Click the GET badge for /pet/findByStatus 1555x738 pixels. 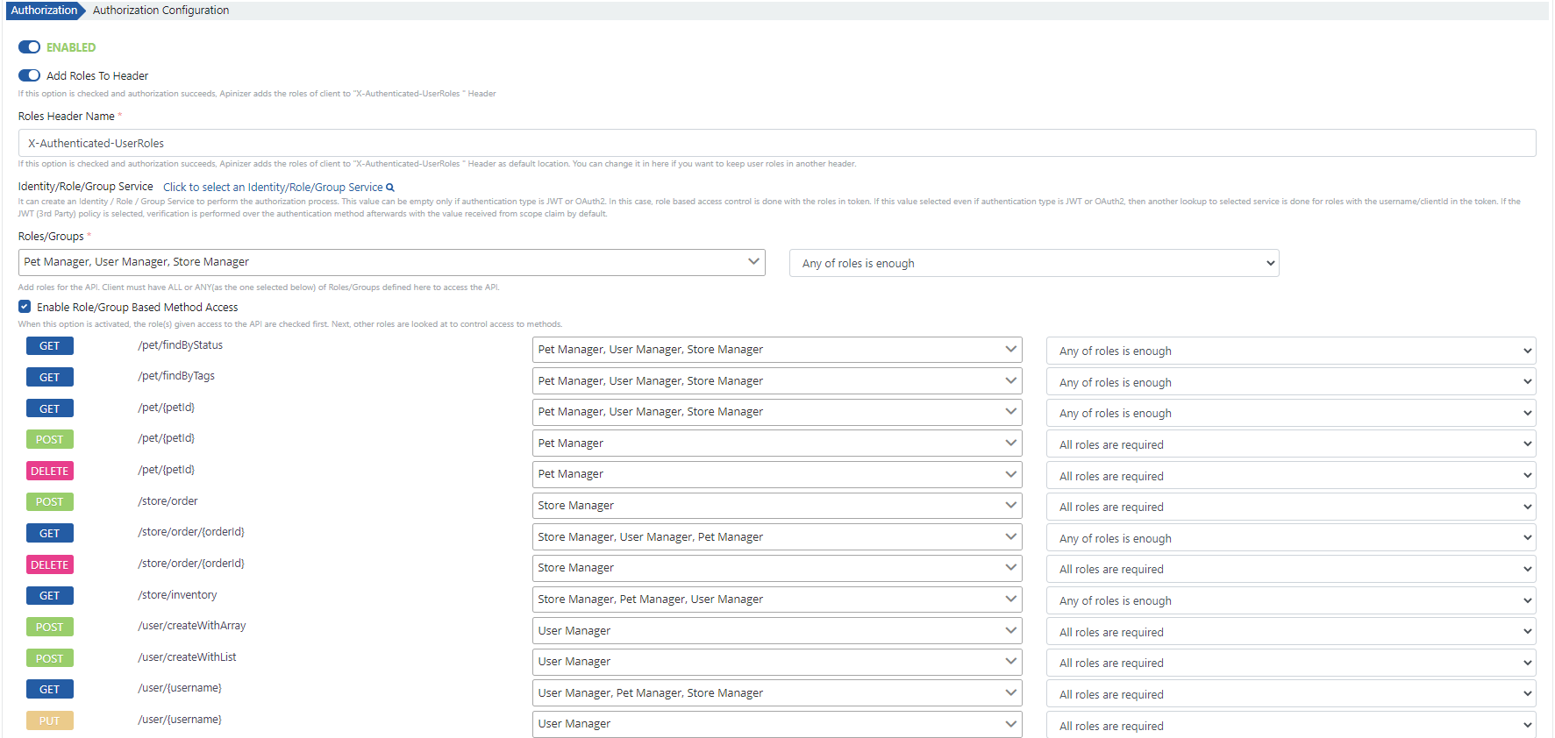(49, 346)
